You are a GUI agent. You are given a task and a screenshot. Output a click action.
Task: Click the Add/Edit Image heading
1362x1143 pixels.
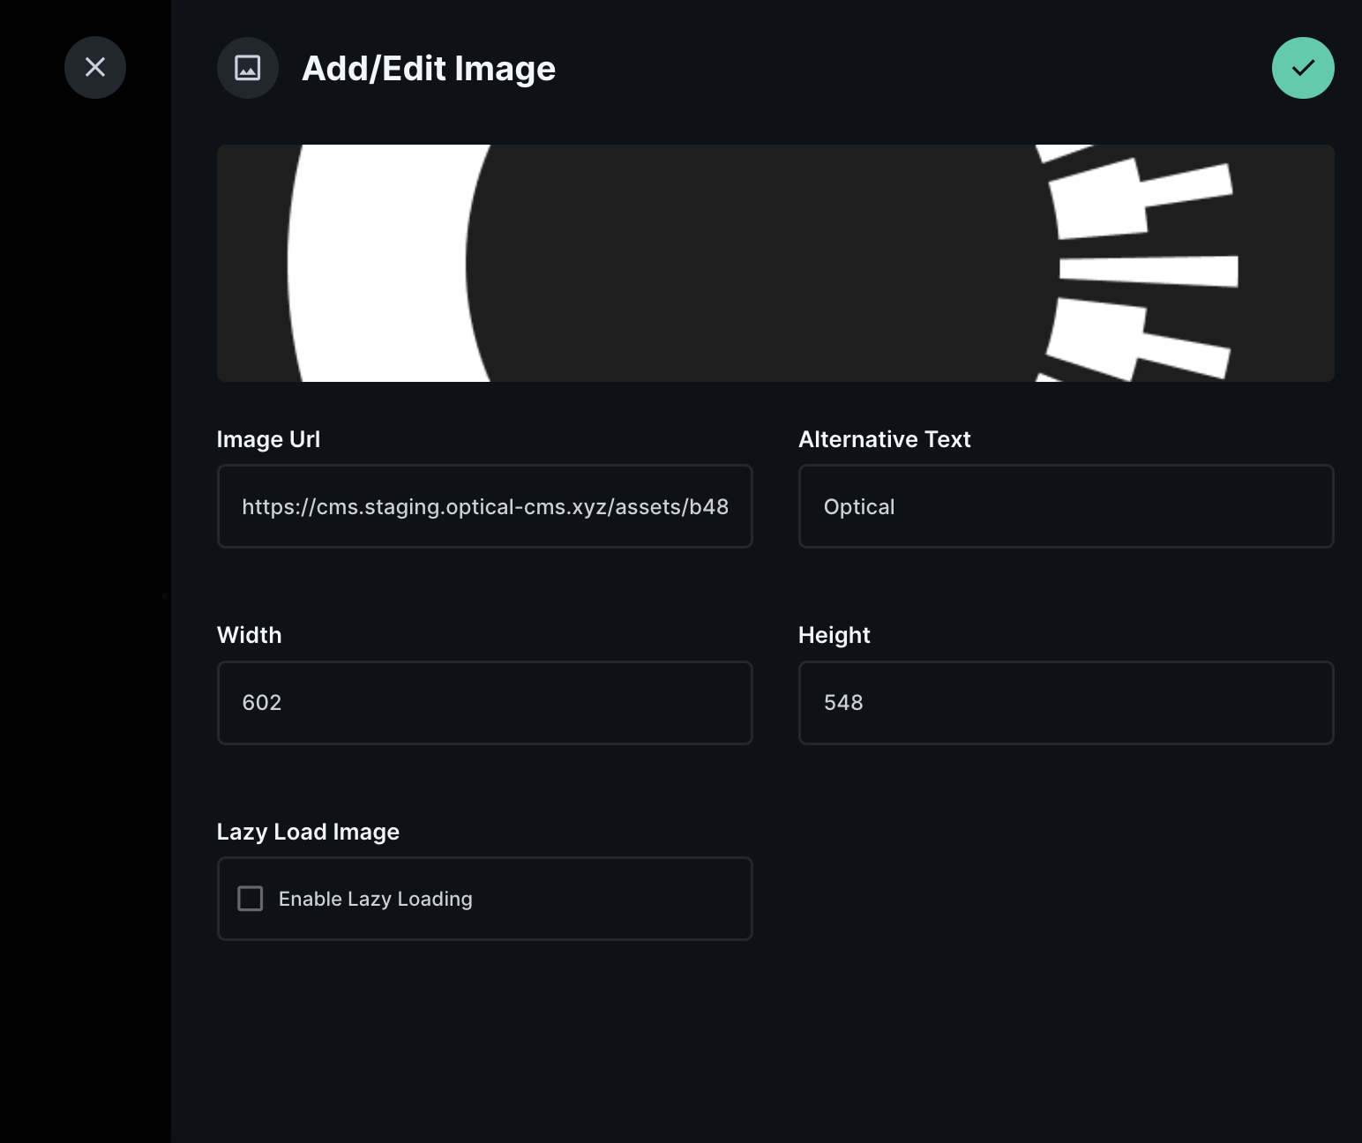point(429,69)
